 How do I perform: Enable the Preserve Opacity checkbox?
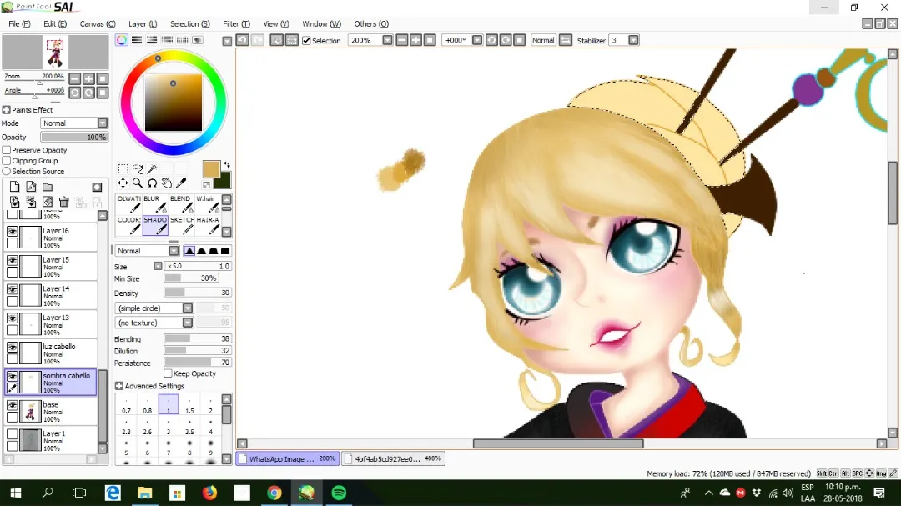(7, 150)
